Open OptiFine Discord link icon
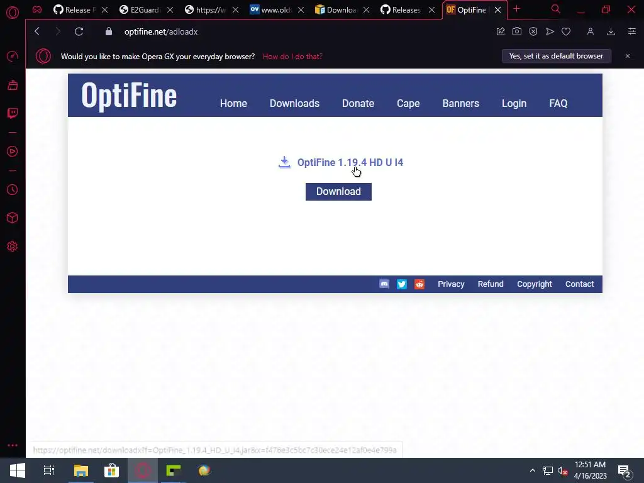The height and width of the screenshot is (483, 644). click(x=384, y=284)
